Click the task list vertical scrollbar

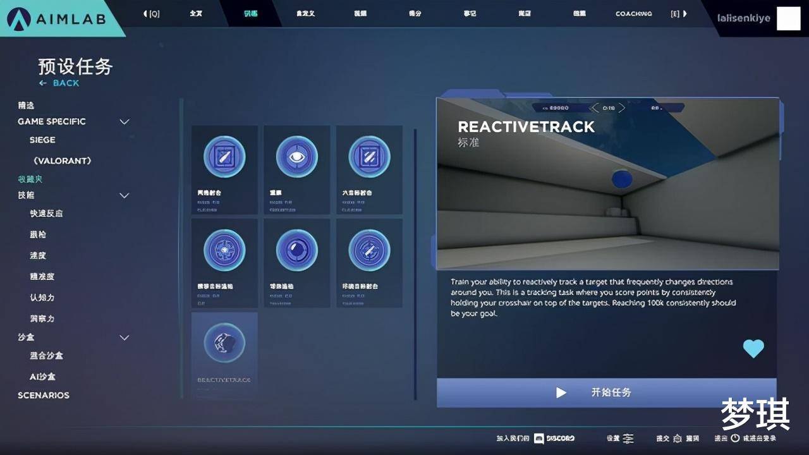pos(415,264)
